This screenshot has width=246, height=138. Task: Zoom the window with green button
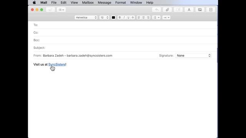click(42, 10)
